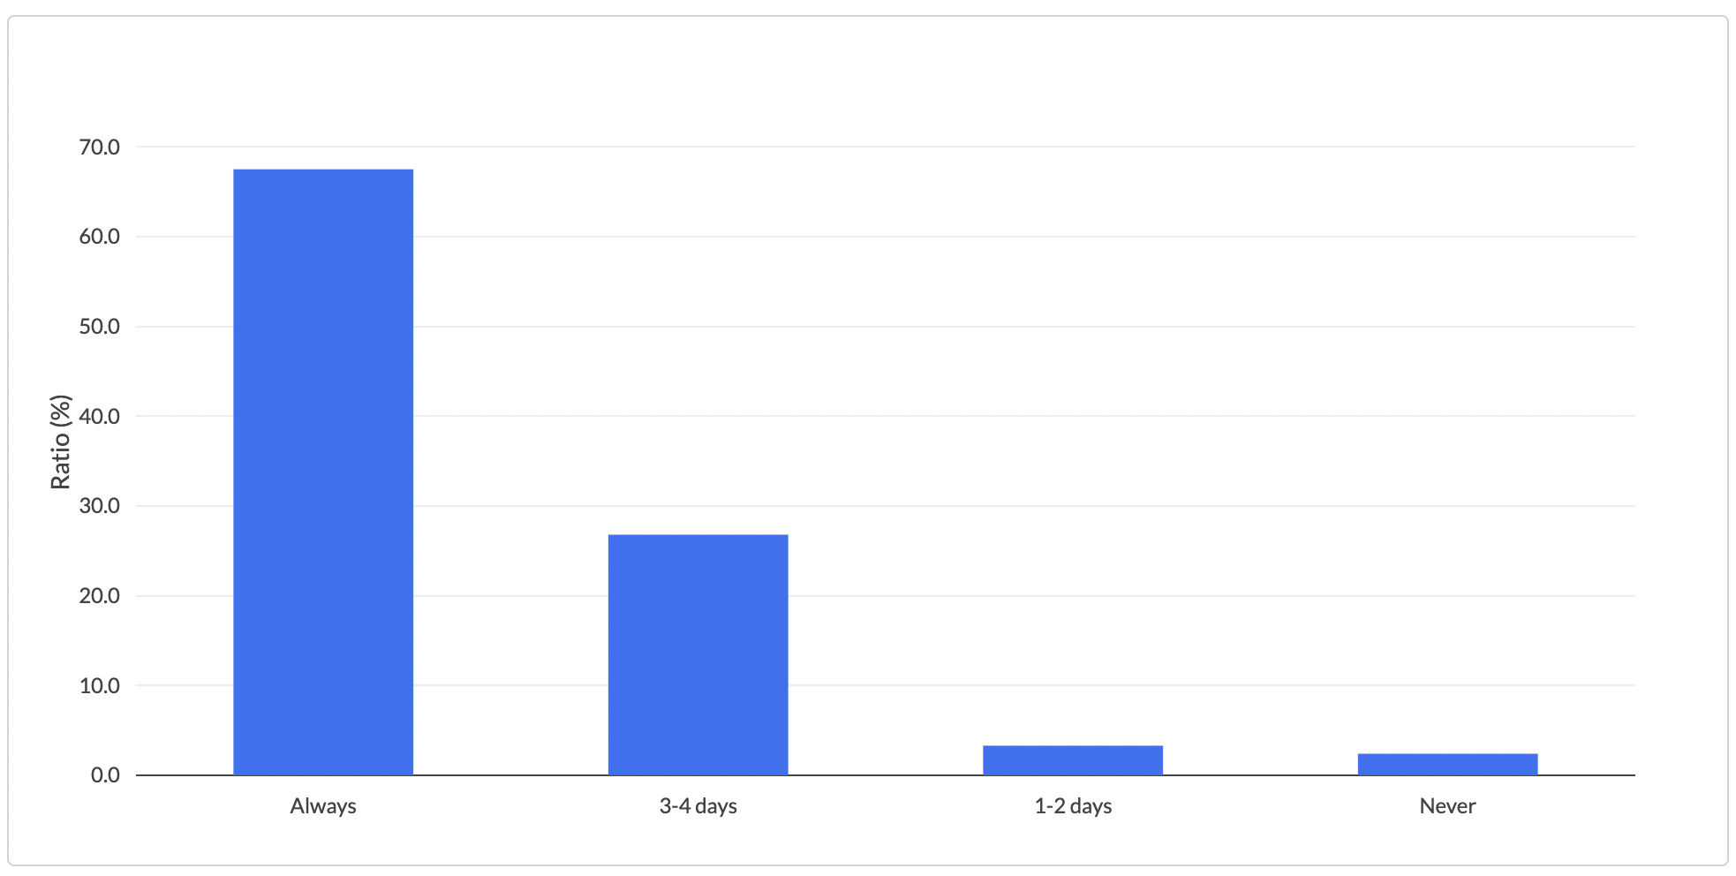The width and height of the screenshot is (1736, 876).
Task: Click the 10.0 y-axis value
Action: click(99, 685)
